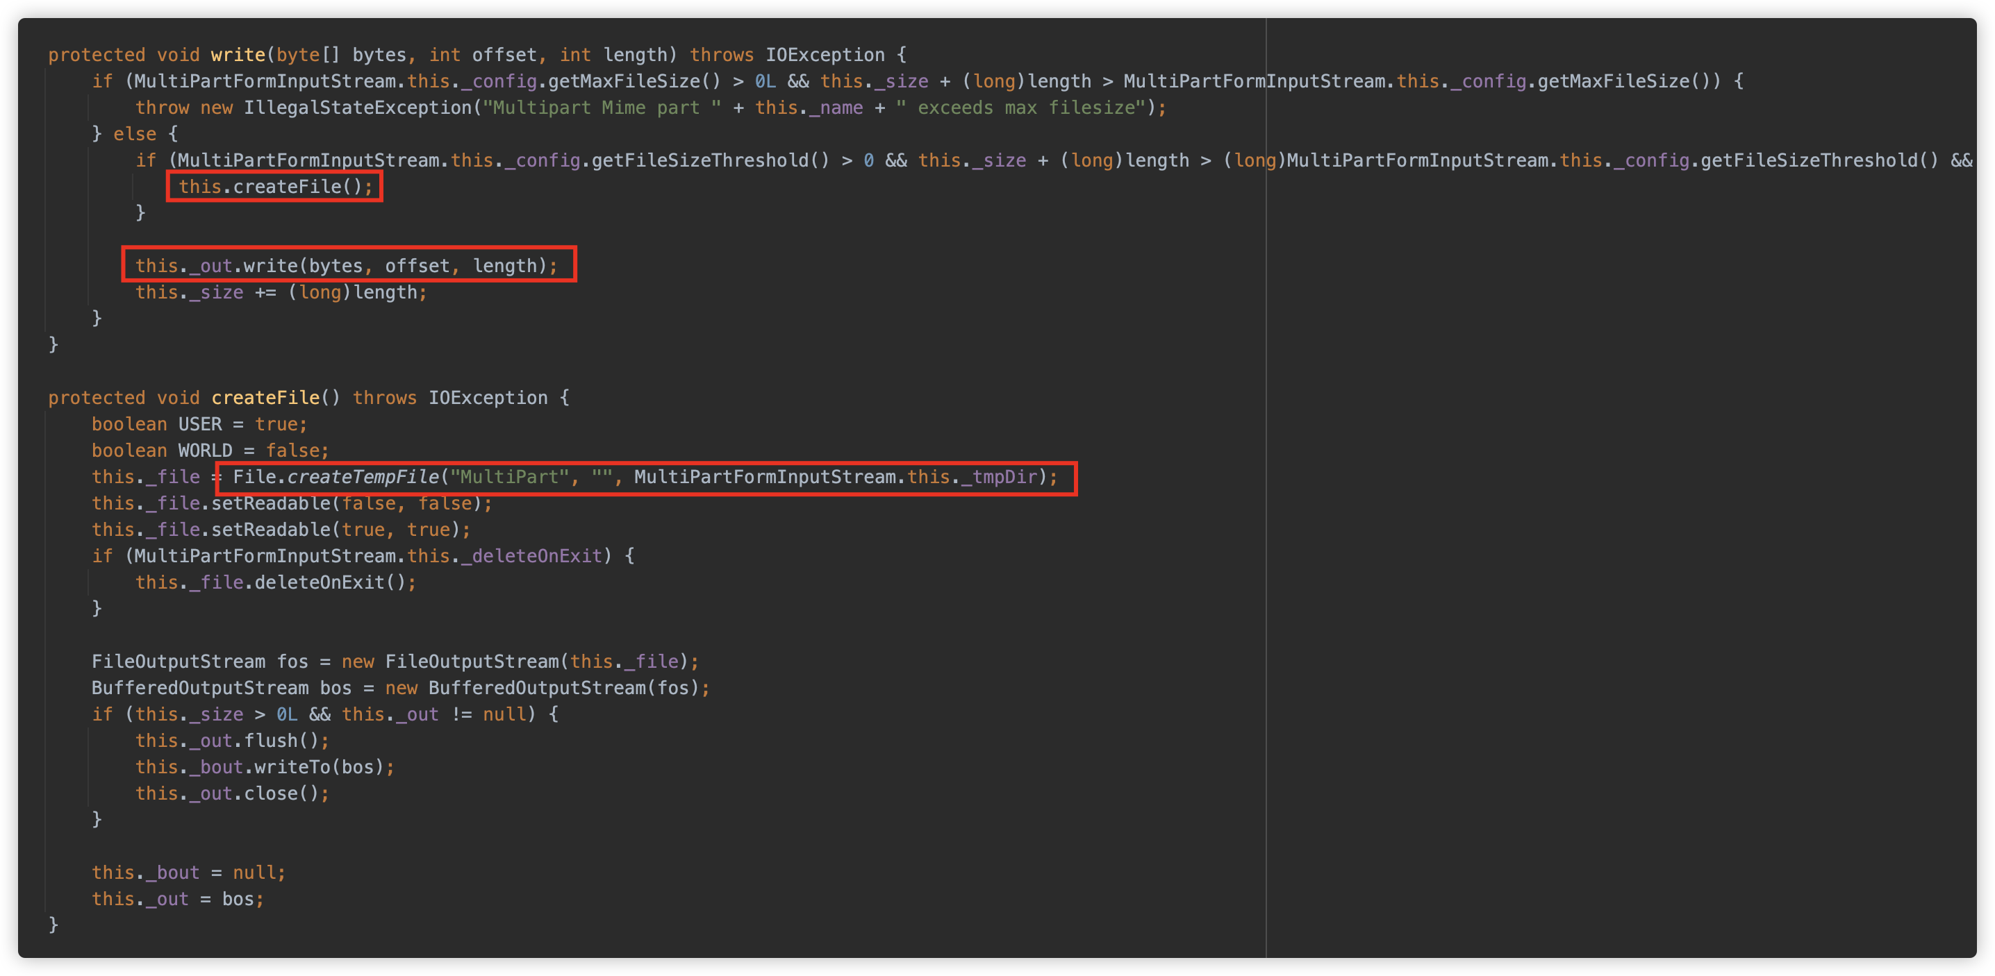1995x976 pixels.
Task: Click the "this._out != null" condition
Action: 433,714
